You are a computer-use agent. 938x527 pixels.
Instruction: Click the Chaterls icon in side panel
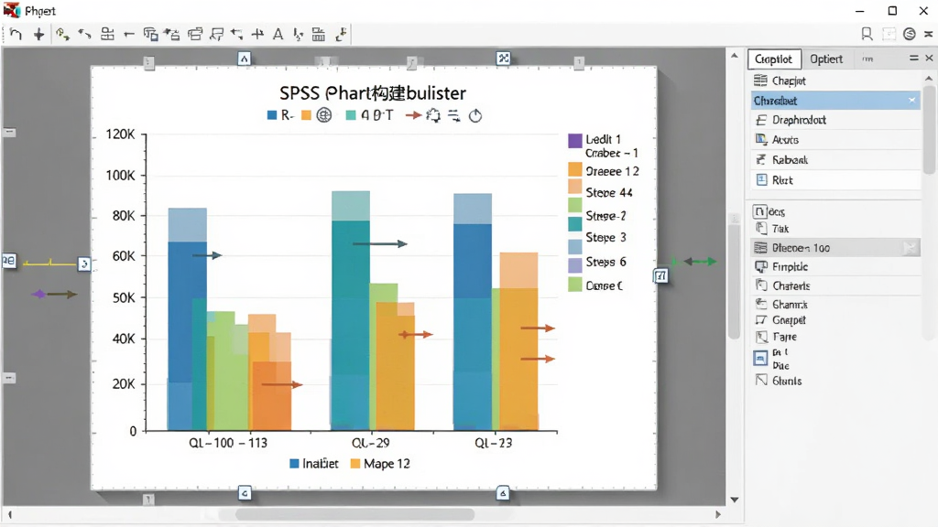point(761,285)
